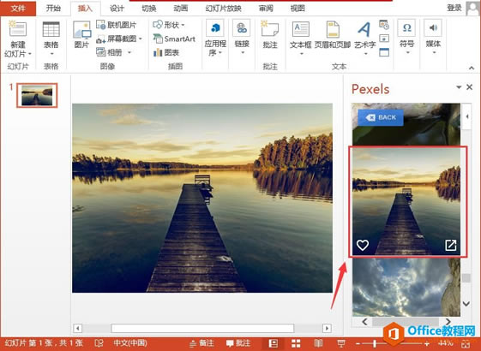This screenshot has width=481, height=351.
Task: Select slide 1 thumbnail in slide panel
Action: coord(37,95)
